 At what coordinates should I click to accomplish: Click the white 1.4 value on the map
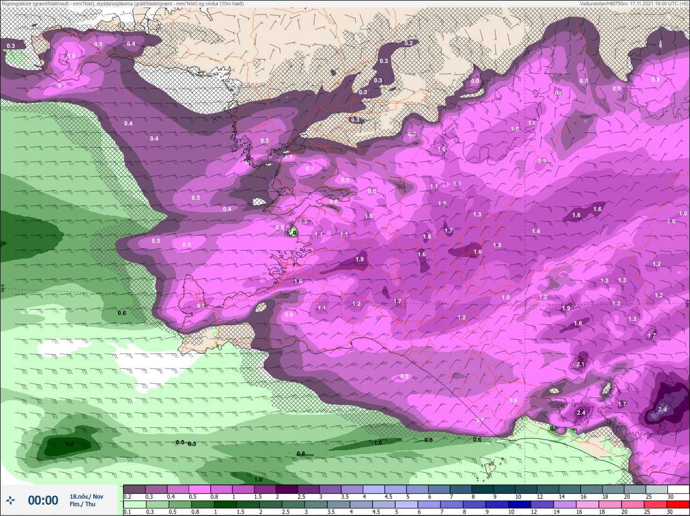[x=536, y=231]
